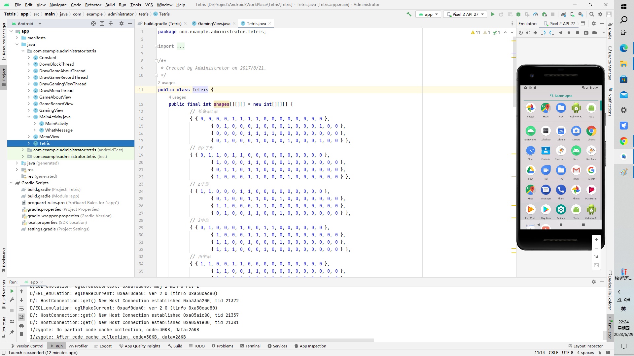Open Device Manager toolbar icon
The height and width of the screenshot is (356, 634).
pos(572,14)
